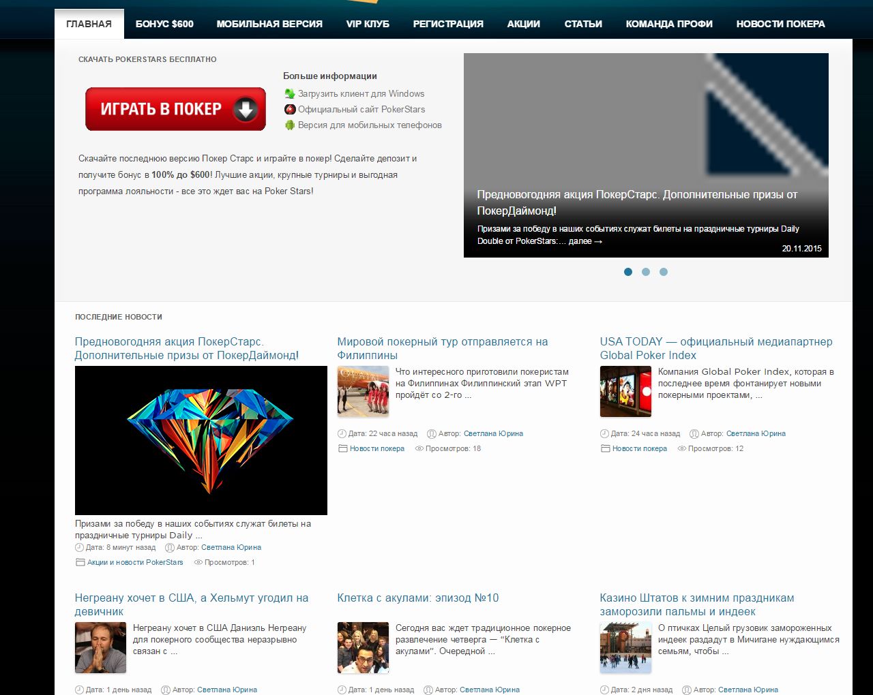The width and height of the screenshot is (873, 695).
Task: Click the slider date '20.11.2015'
Action: pos(802,249)
